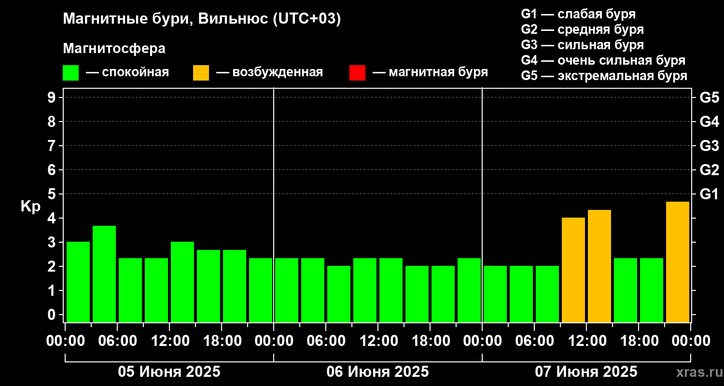The width and height of the screenshot is (724, 386).
Task: Click the '05 Июня 2025' date label
Action: click(169, 372)
